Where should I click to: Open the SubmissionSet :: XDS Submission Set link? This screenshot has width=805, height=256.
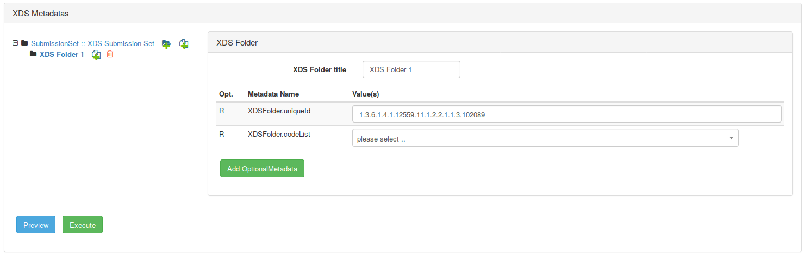(x=92, y=43)
